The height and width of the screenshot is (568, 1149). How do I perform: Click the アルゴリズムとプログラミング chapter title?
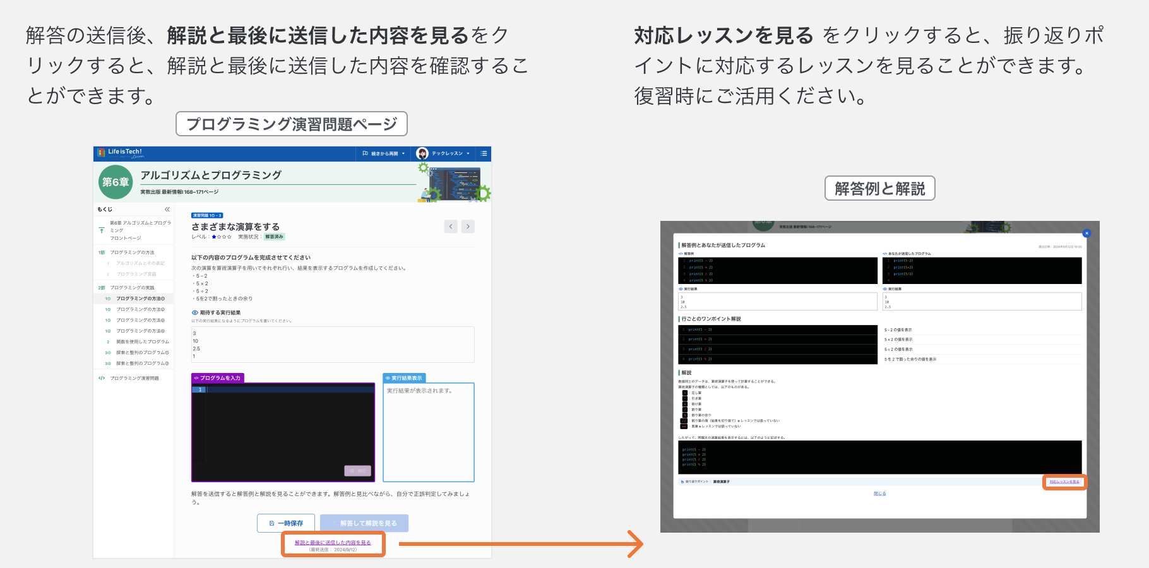[x=211, y=175]
